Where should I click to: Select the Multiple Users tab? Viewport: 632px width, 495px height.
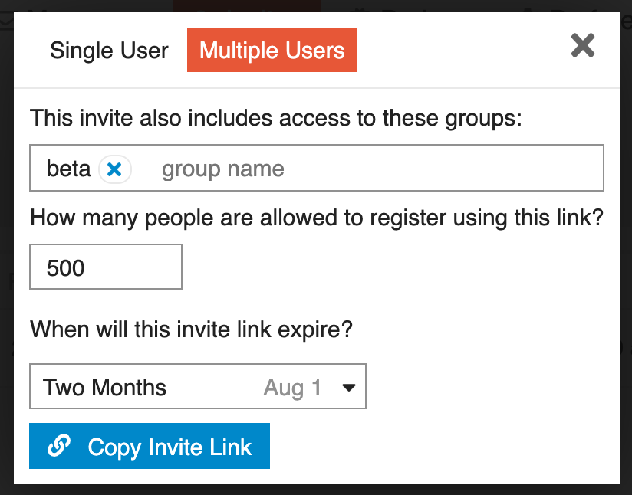tap(272, 51)
